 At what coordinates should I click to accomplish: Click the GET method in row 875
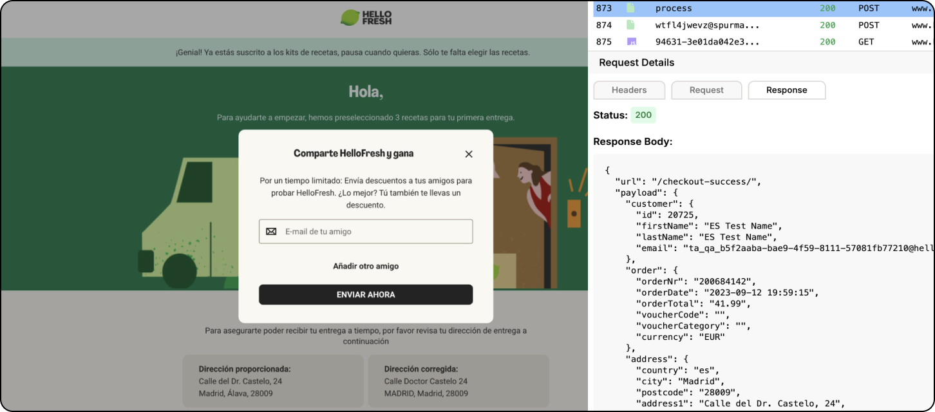point(866,42)
